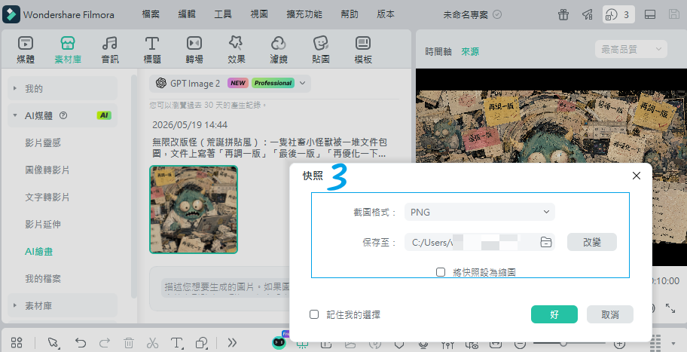Open the task history icon showing 3

618,14
